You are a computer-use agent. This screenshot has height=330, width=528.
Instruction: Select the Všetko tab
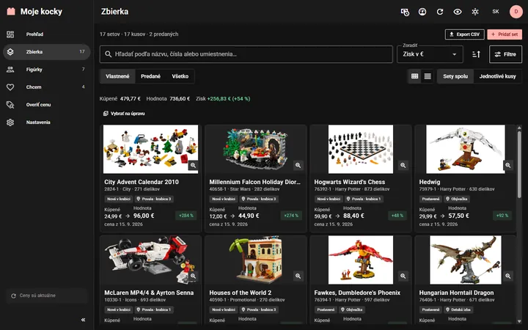click(x=180, y=76)
